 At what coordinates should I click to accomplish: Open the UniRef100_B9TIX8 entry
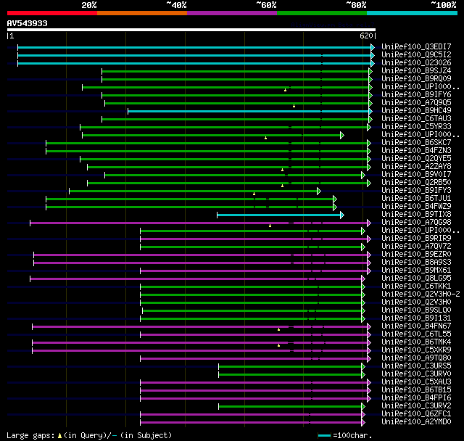416,215
